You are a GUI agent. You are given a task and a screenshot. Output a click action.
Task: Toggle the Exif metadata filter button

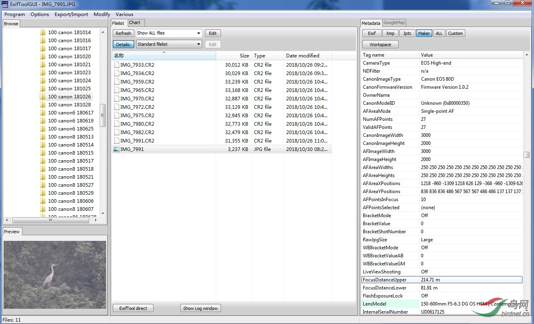[372, 33]
